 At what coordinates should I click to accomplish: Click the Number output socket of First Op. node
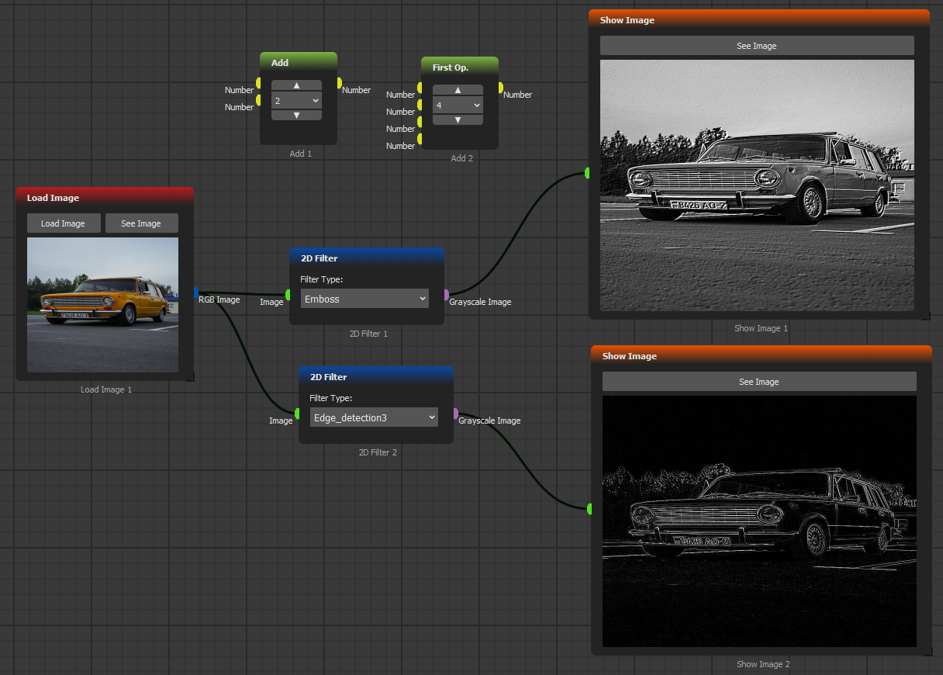click(500, 88)
